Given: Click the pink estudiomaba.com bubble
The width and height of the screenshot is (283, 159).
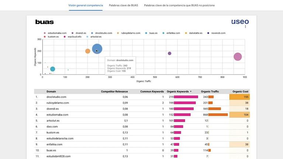Looking at the screenshot, I should click(x=238, y=56).
